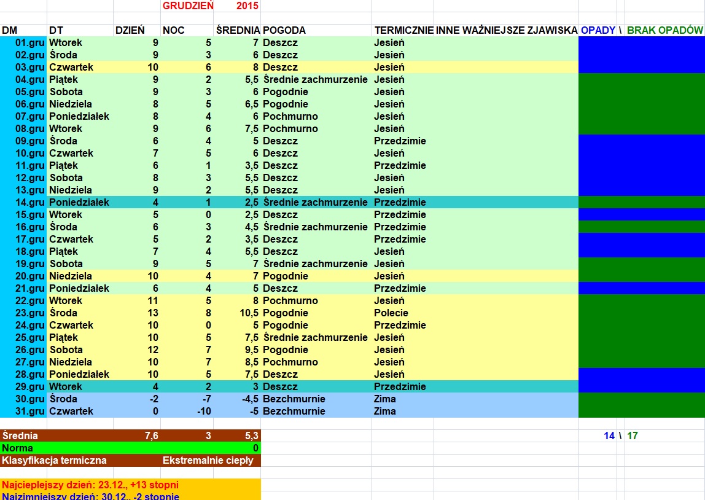Screen dimensions: 705x500
Task: Select the 2015 year cell
Action: point(247,6)
